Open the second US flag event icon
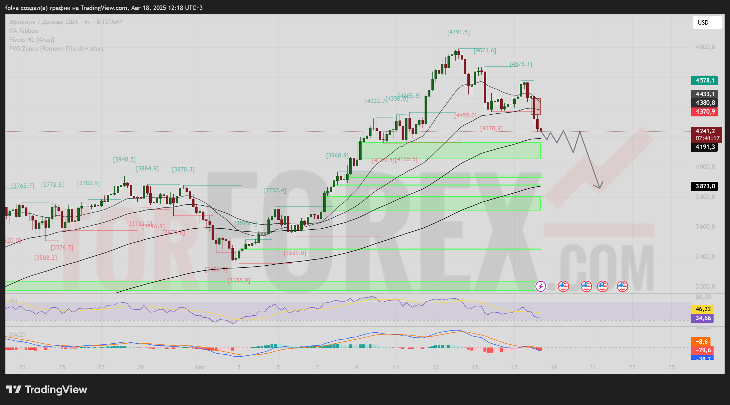Image resolution: width=730 pixels, height=405 pixels. coord(586,286)
